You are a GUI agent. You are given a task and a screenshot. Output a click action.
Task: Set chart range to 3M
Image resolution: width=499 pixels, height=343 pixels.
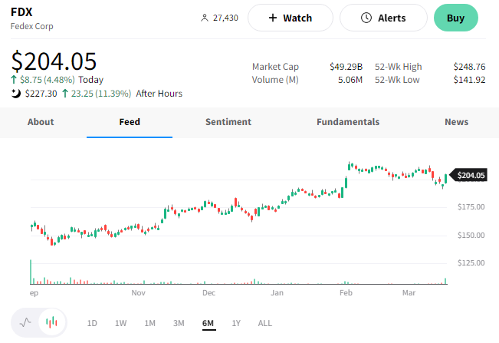[x=179, y=323]
